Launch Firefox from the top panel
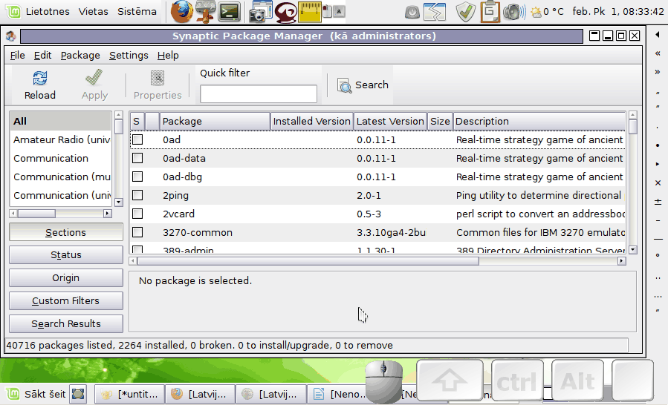Screen dimensions: 668x405 (181, 11)
